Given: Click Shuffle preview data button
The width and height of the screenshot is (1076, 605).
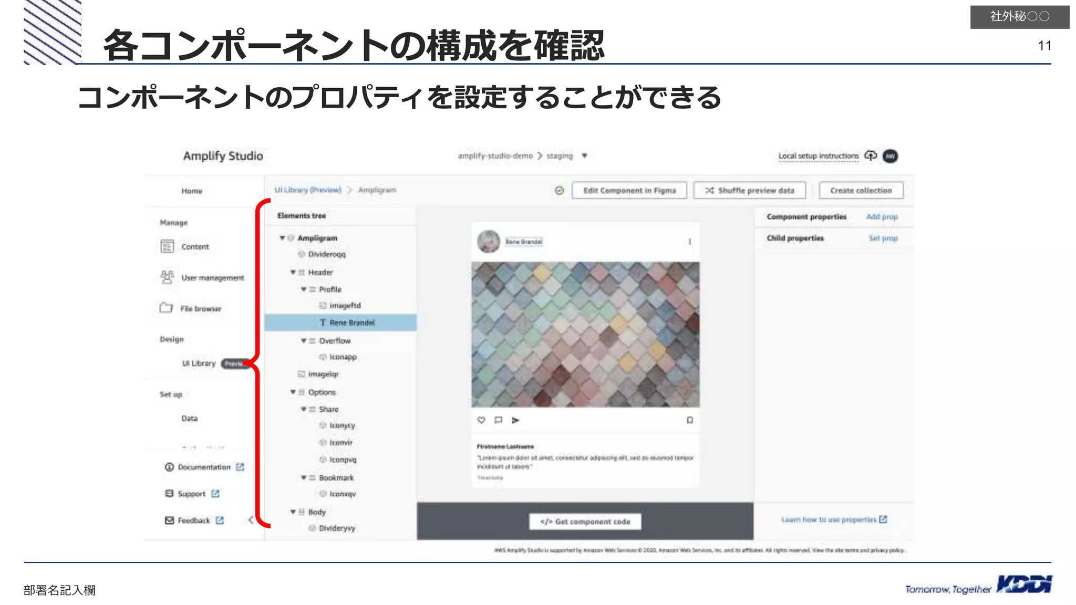Looking at the screenshot, I should 750,190.
